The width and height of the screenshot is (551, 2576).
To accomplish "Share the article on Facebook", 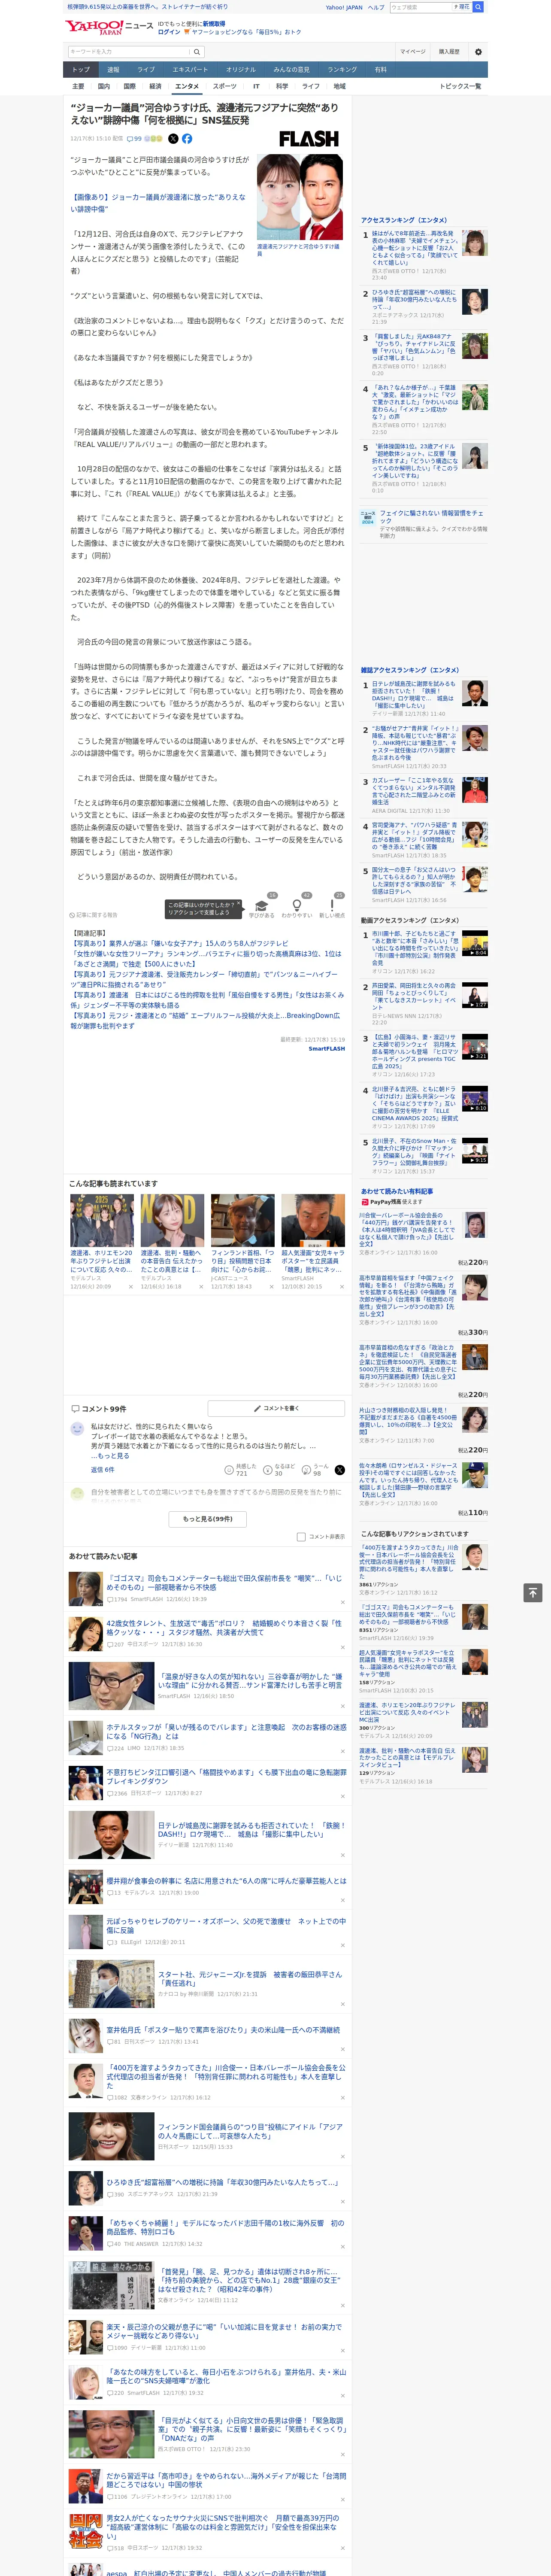I will (187, 139).
